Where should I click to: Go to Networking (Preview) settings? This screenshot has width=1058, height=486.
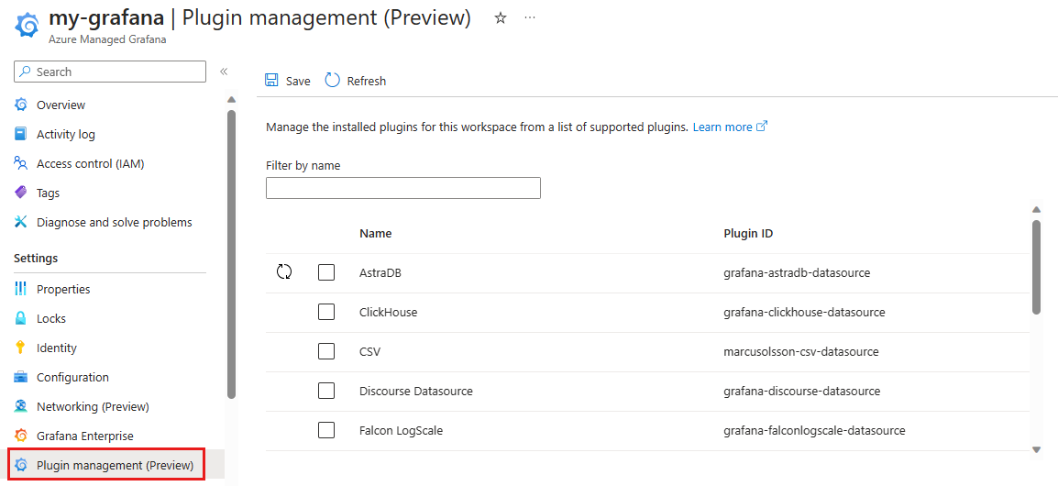(92, 406)
